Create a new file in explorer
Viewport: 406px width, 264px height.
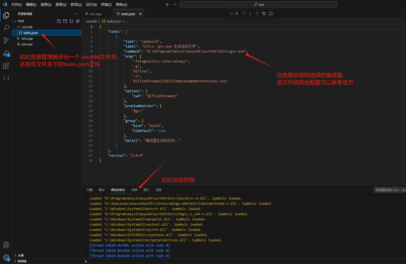(59, 21)
